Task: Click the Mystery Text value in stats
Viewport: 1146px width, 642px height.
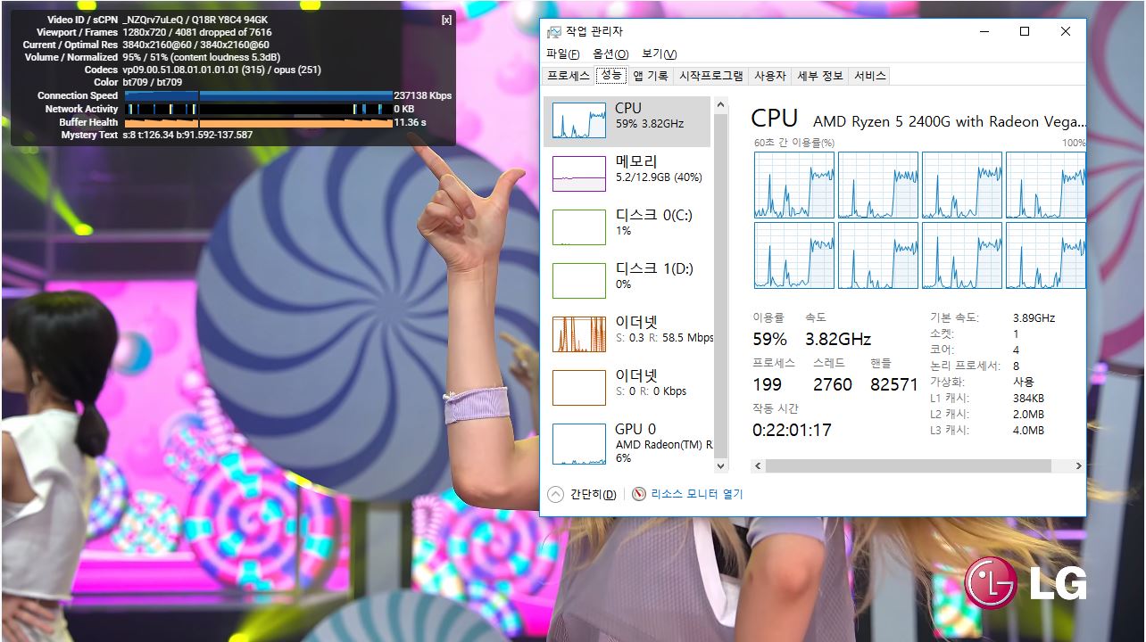Action: (187, 136)
